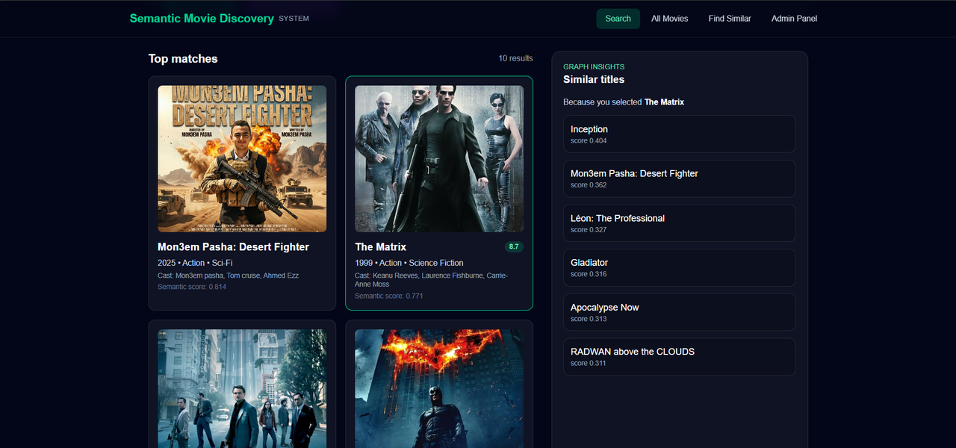Select Mon3em Pasha: Desert Fighter similar title

tap(679, 178)
